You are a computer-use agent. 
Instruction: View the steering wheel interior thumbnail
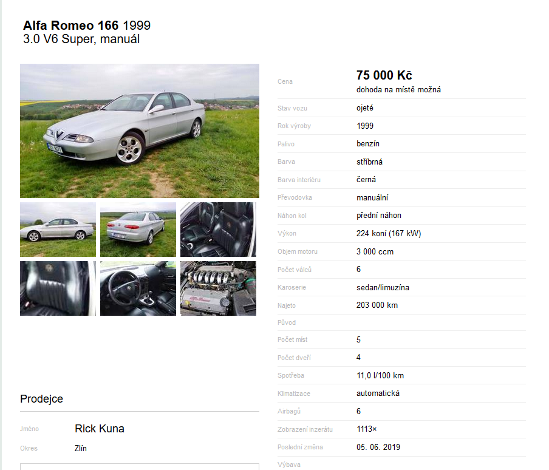click(x=138, y=288)
